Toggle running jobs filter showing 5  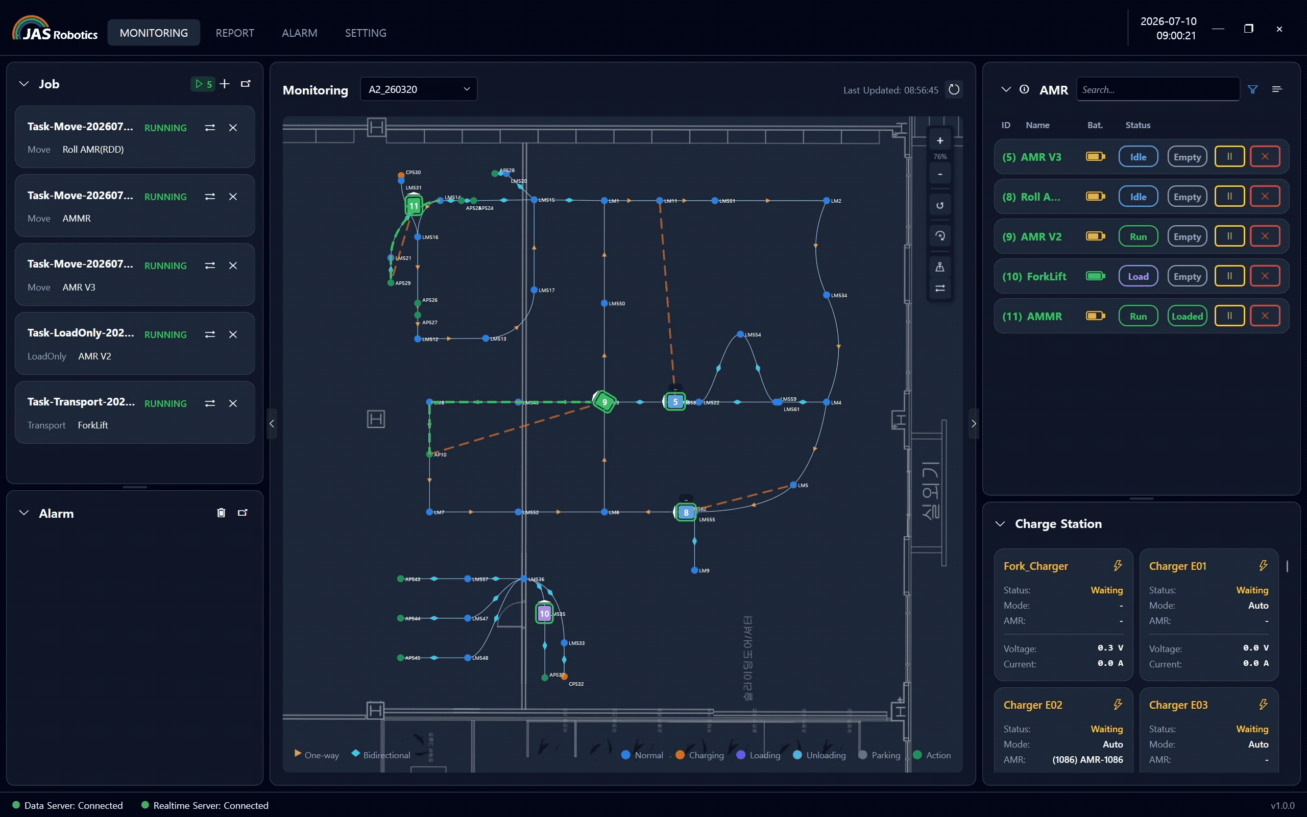pyautogui.click(x=203, y=84)
